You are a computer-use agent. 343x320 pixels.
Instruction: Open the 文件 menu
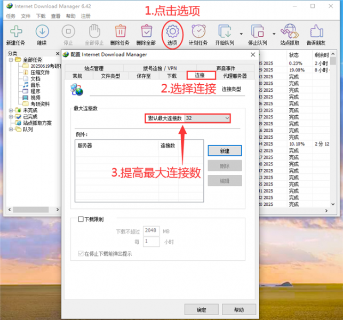(26, 16)
